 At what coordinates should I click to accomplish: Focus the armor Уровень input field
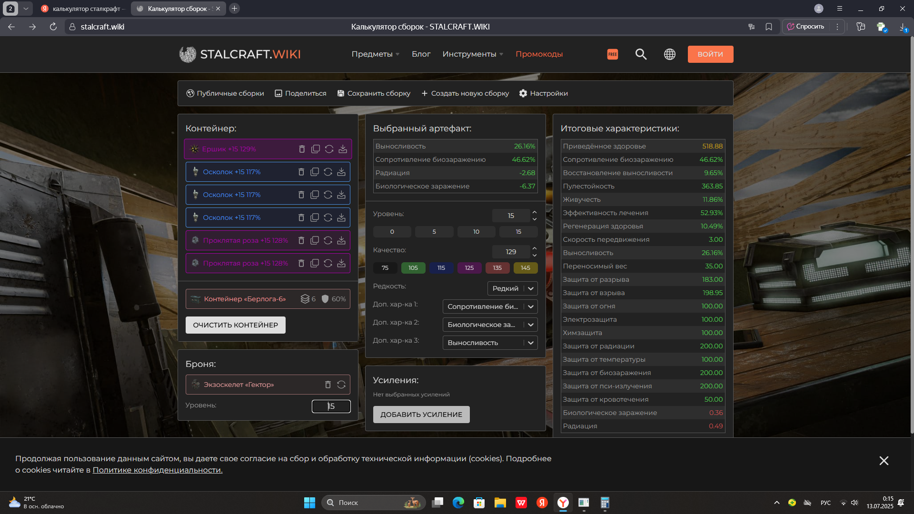pyautogui.click(x=331, y=406)
